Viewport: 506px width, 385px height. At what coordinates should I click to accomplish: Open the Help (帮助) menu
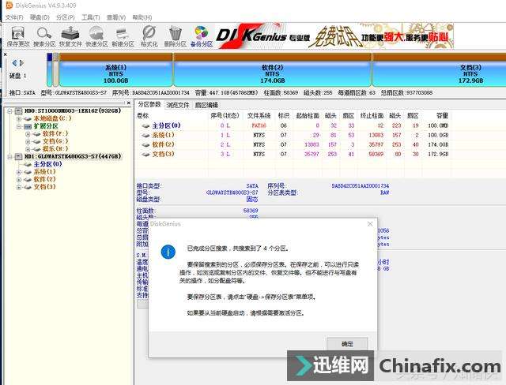click(142, 17)
